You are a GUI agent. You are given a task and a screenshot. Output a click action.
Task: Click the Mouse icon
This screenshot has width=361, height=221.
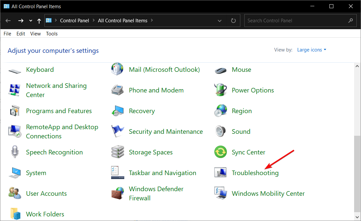(x=221, y=70)
